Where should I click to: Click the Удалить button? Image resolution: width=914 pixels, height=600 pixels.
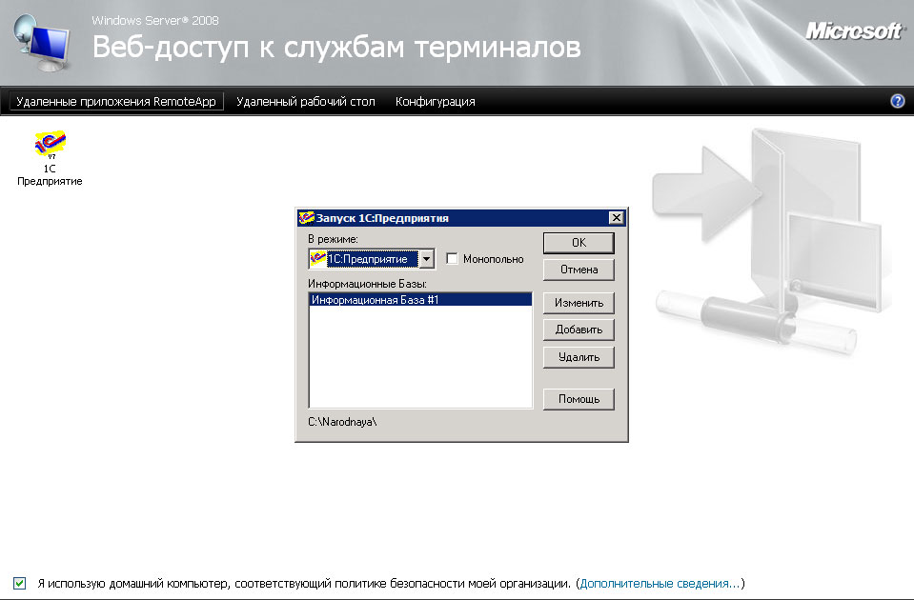pyautogui.click(x=579, y=357)
